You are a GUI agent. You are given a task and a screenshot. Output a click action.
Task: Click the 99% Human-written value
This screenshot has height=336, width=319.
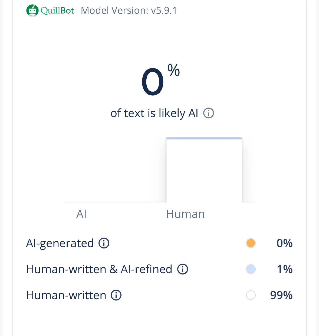[x=281, y=295]
